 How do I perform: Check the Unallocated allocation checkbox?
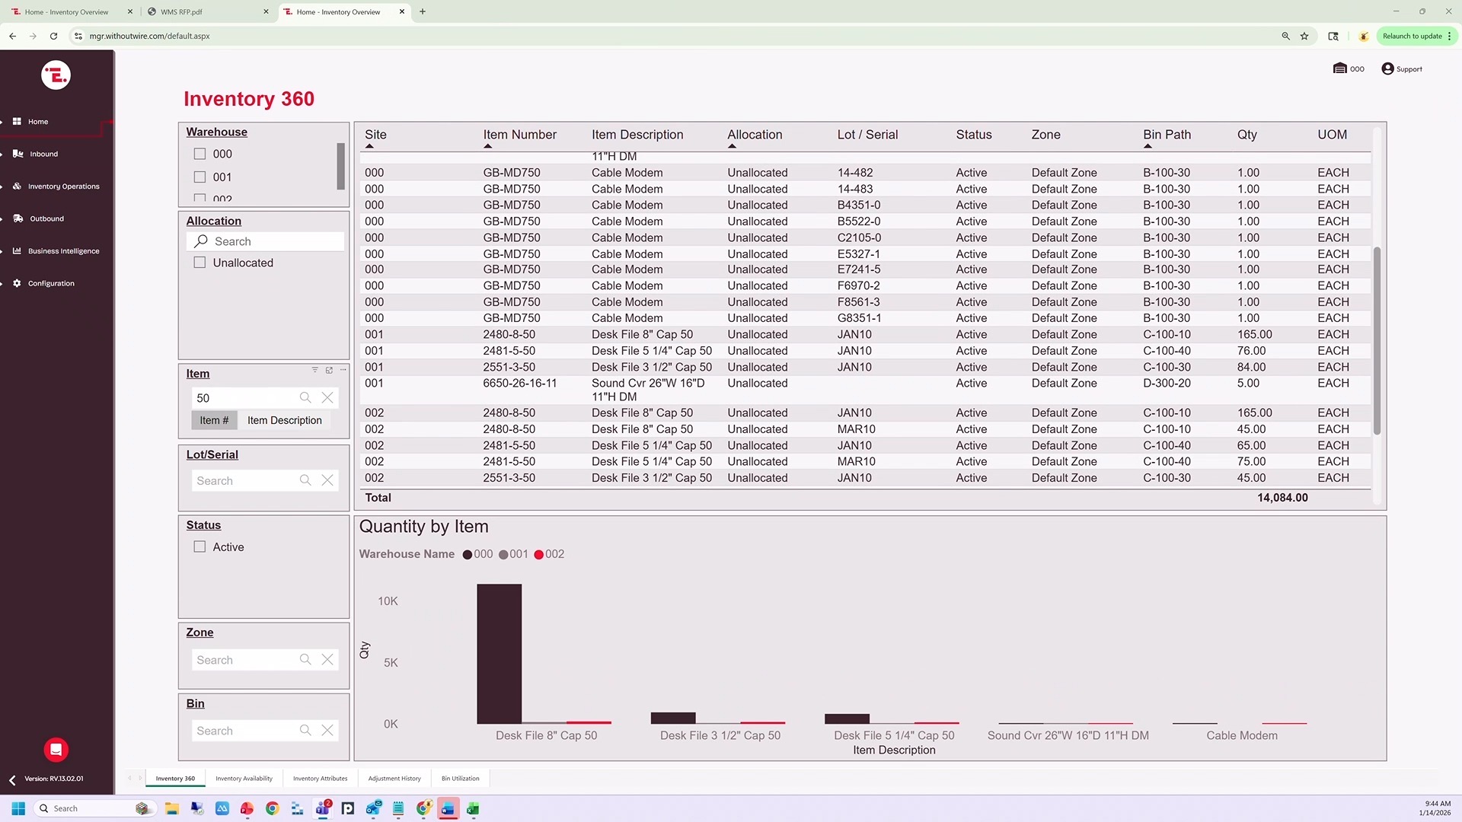[200, 263]
